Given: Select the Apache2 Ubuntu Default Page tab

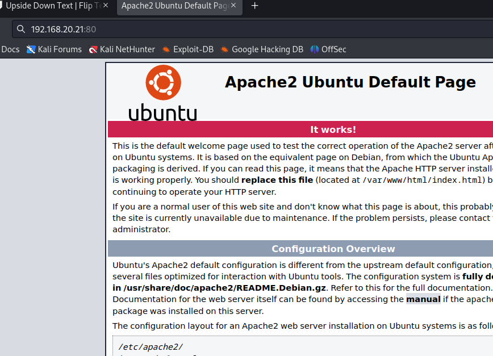Looking at the screenshot, I should (x=179, y=6).
